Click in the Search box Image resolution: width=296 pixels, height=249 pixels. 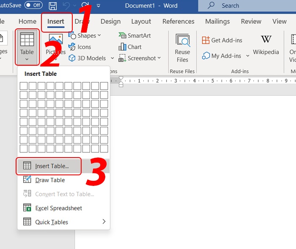click(x=247, y=6)
